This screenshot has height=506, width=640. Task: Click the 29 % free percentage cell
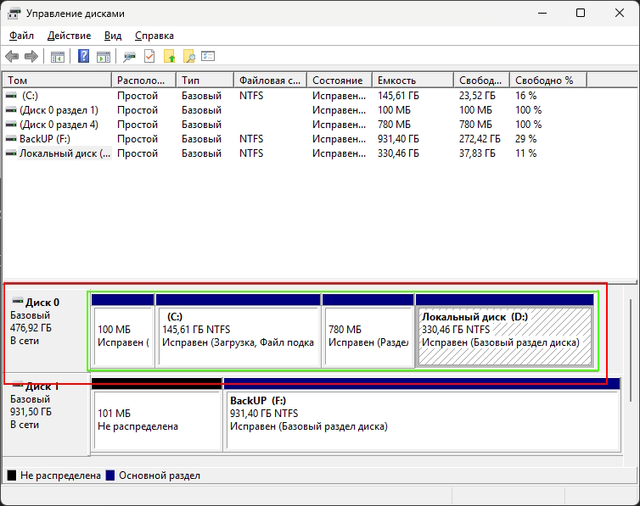[525, 139]
